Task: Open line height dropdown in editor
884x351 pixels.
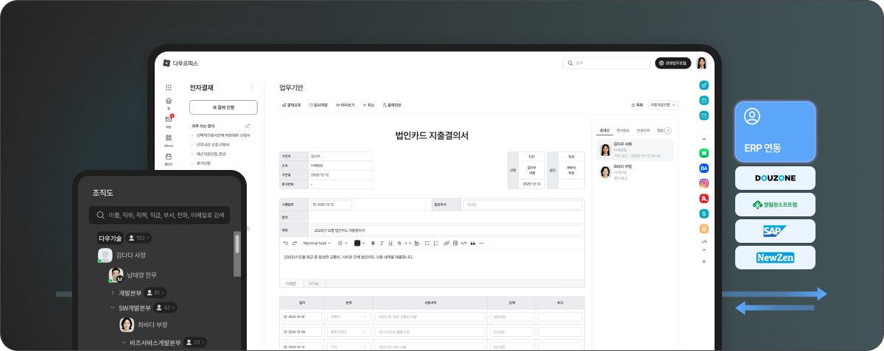Action: [x=343, y=243]
